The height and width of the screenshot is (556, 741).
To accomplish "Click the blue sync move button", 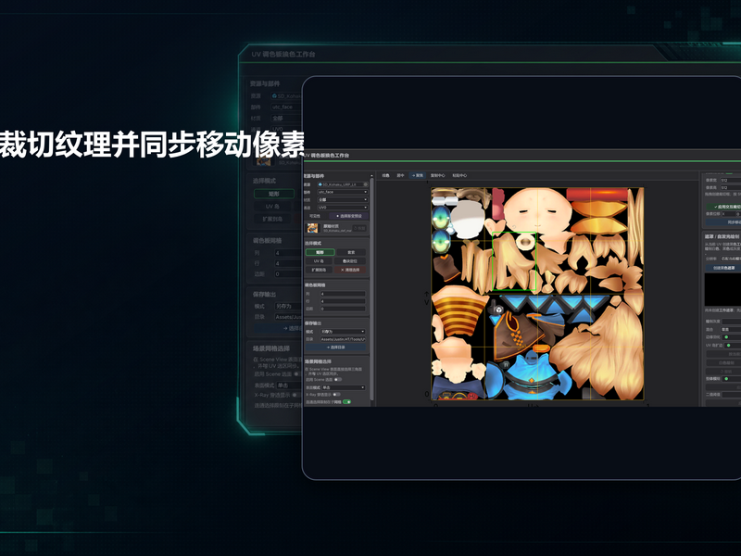I will pos(723,221).
